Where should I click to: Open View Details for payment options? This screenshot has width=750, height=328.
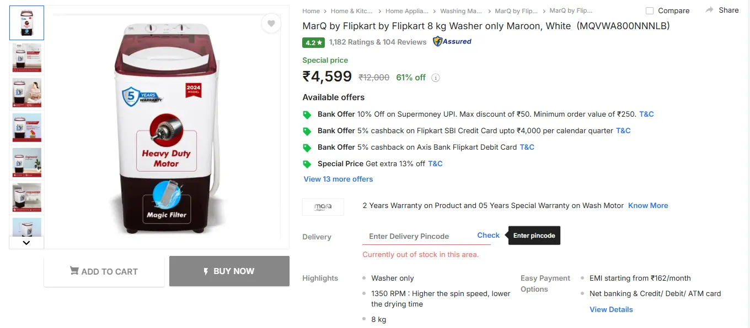point(611,309)
